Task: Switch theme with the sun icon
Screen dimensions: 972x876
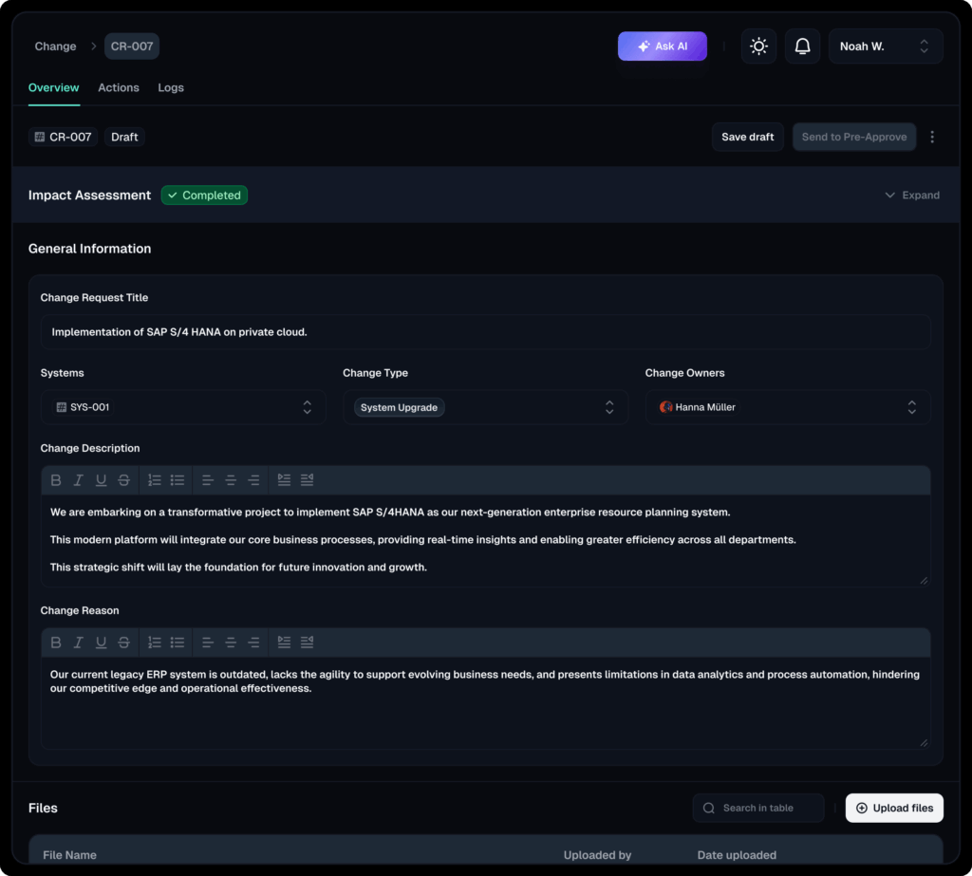Action: 758,46
